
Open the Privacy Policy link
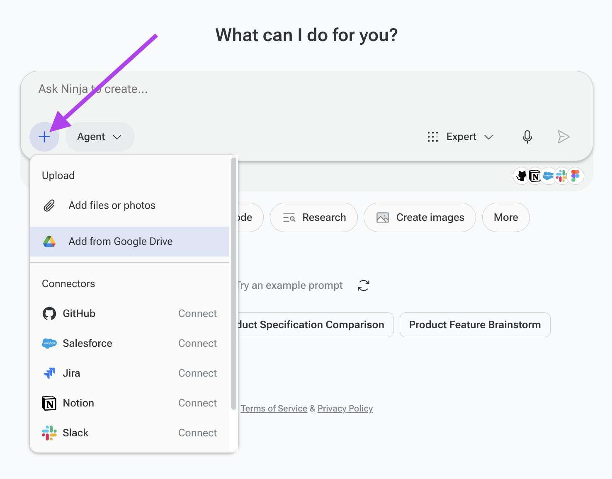345,409
